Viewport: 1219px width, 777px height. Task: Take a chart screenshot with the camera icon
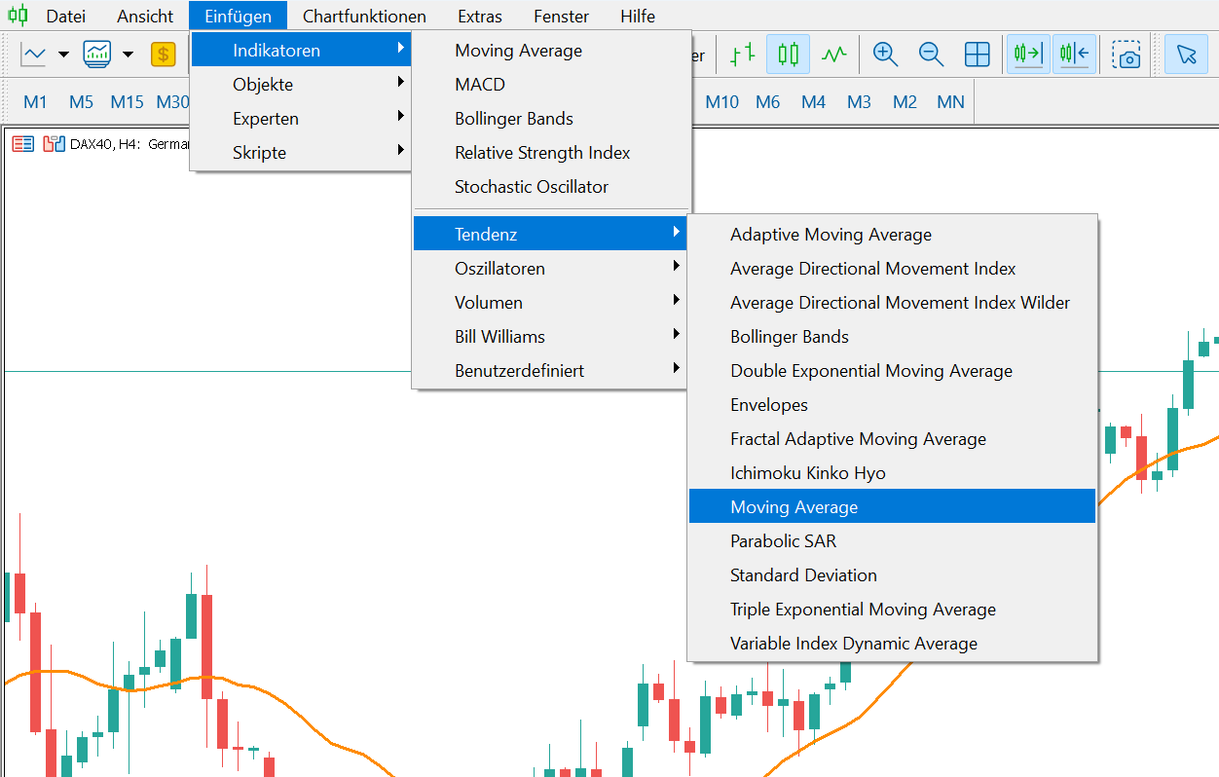pos(1127,55)
